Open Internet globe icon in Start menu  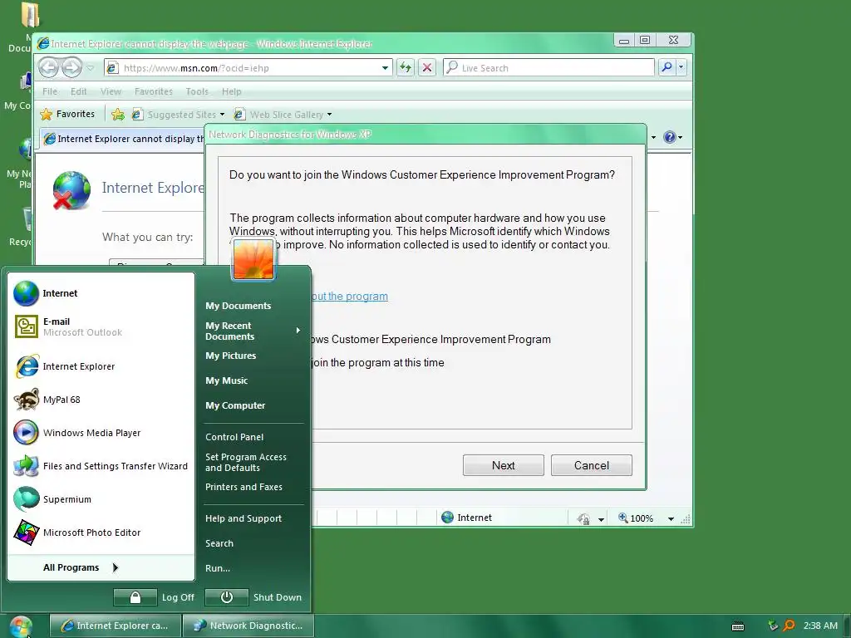pos(26,293)
